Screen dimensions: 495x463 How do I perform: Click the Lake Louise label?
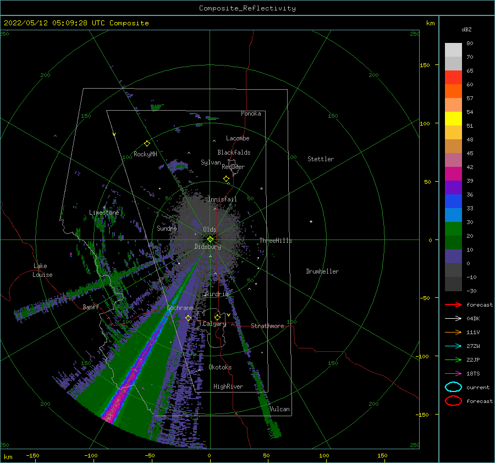point(42,270)
